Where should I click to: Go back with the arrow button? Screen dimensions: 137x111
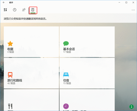pos(4,2)
